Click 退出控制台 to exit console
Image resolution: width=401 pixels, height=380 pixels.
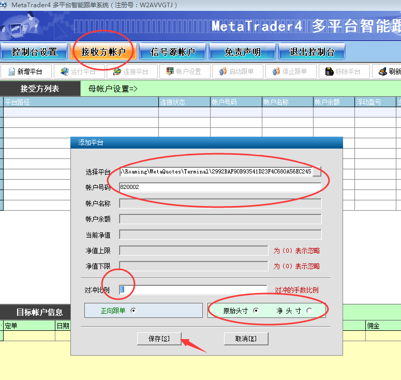click(x=312, y=52)
